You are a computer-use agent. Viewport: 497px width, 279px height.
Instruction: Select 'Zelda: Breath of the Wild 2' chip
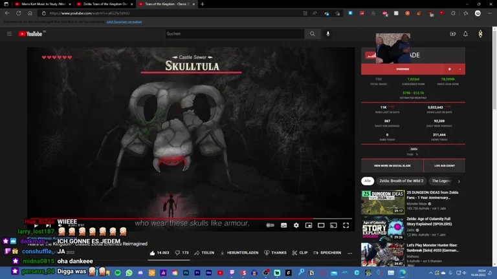coord(401,181)
